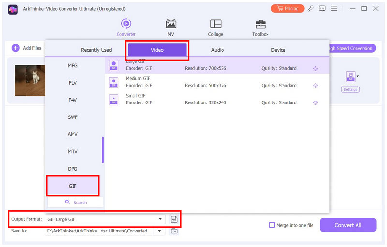Click Resolution: 320x240 text
387x247 pixels.
[205, 103]
